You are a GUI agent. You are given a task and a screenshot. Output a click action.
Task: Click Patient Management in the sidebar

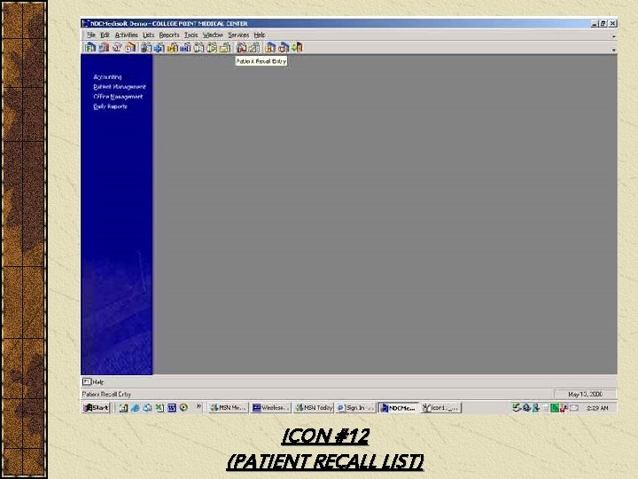[120, 87]
